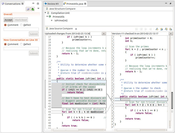Toggle the green bug defects filter icon

point(33,9)
